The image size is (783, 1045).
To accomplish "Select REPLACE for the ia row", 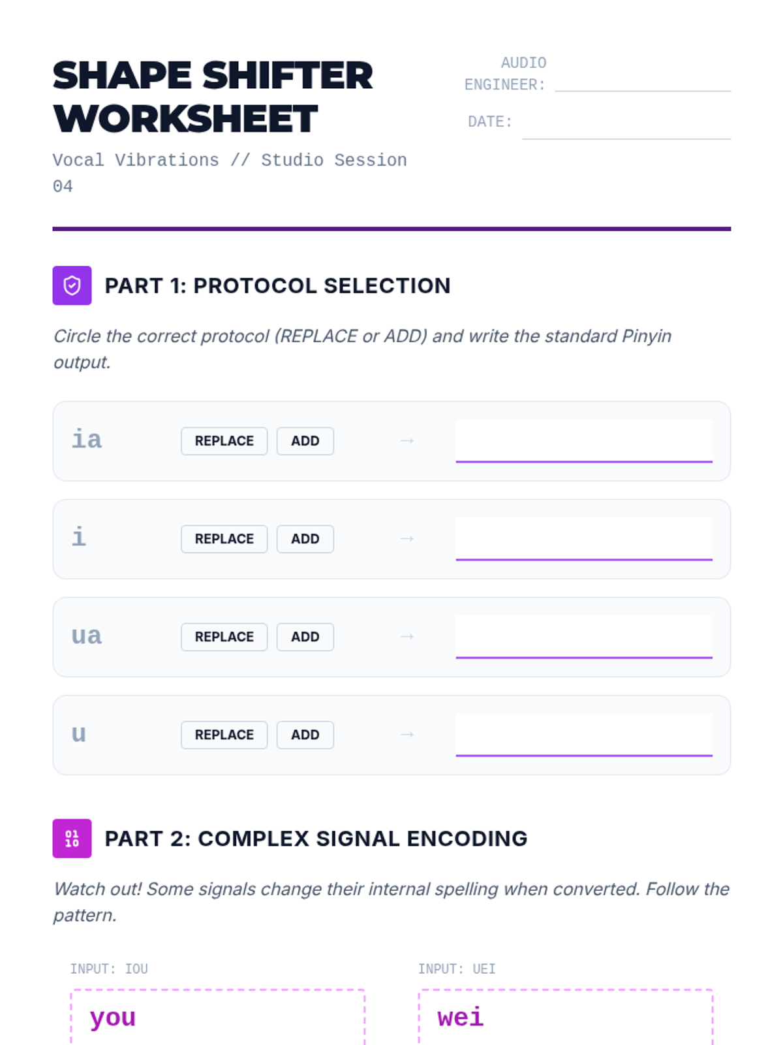I will (224, 441).
